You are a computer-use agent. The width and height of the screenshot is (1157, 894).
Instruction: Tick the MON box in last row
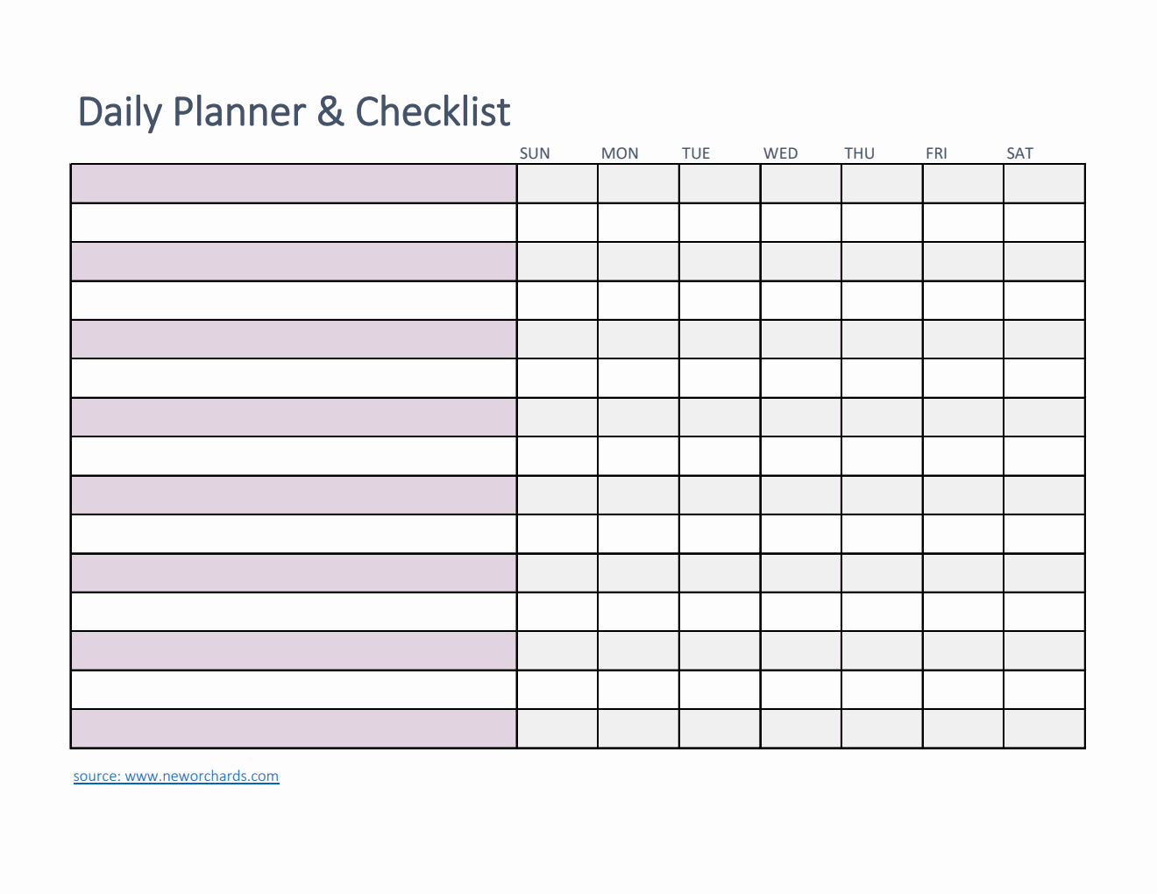coord(638,728)
